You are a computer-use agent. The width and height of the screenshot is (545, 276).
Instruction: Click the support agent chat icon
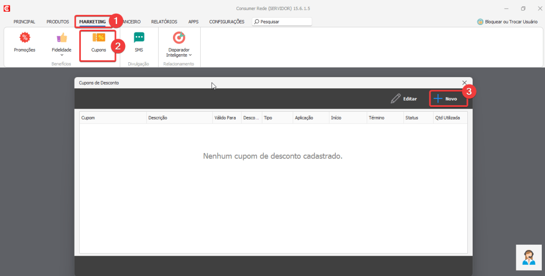[x=529, y=257]
